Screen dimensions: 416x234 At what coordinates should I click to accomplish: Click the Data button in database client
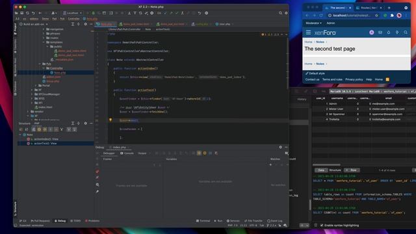(321, 170)
